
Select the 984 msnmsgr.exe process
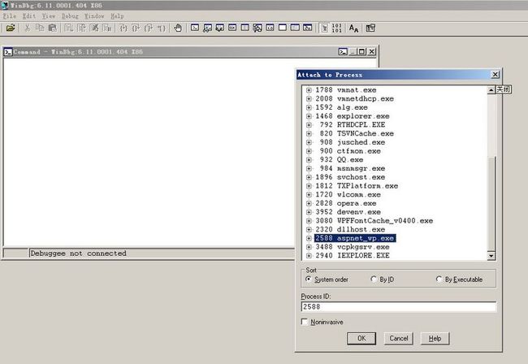350,168
